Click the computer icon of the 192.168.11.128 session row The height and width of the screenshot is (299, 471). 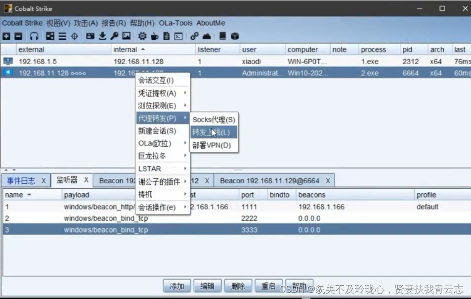point(8,73)
